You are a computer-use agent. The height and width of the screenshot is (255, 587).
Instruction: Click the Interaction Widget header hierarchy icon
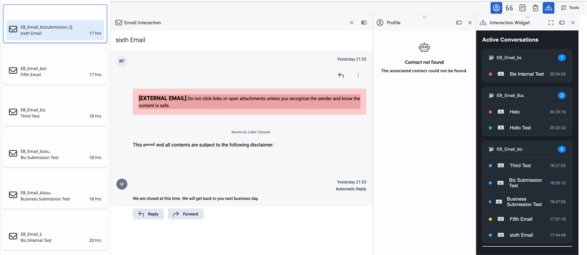pyautogui.click(x=483, y=22)
